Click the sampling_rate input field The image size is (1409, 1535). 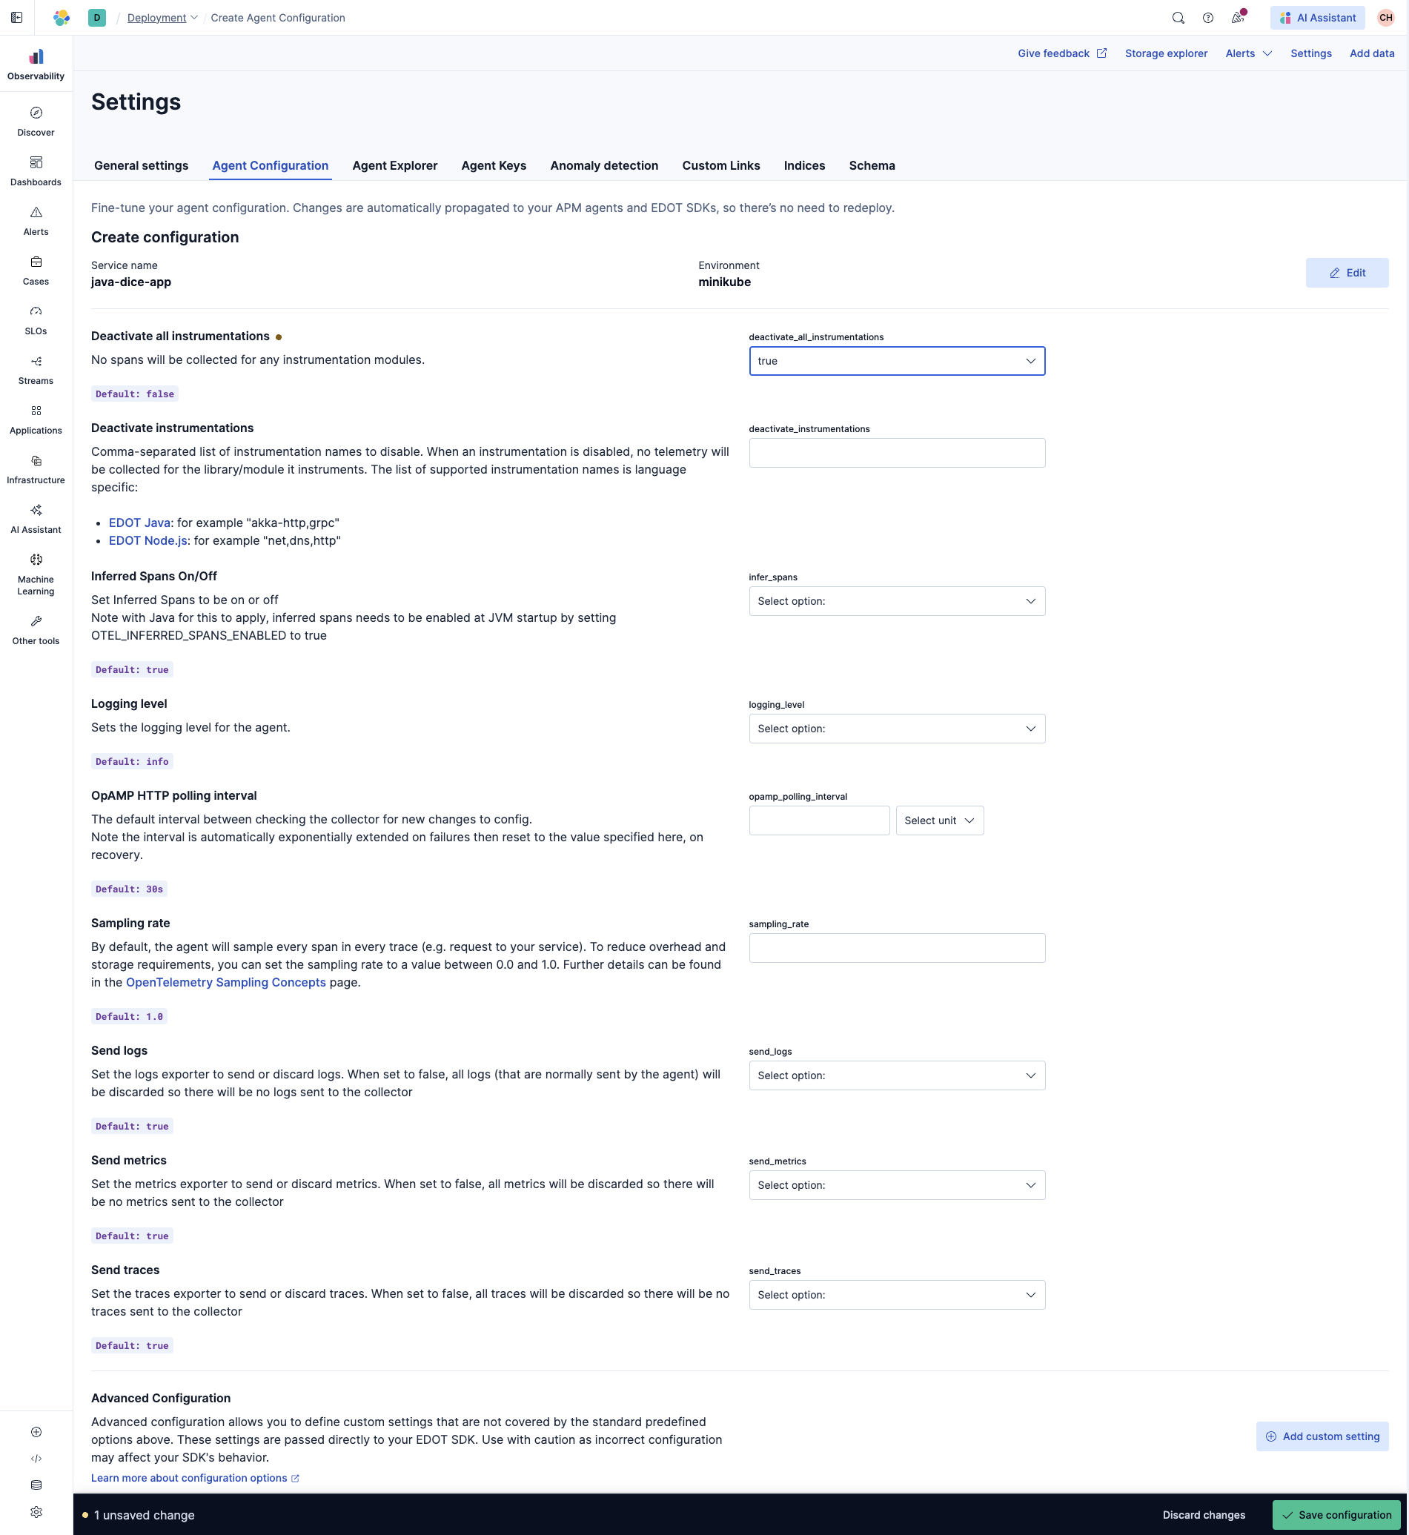coord(896,948)
